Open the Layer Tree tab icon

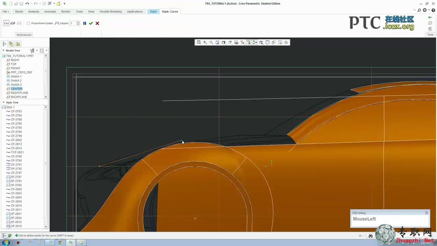pos(11,44)
